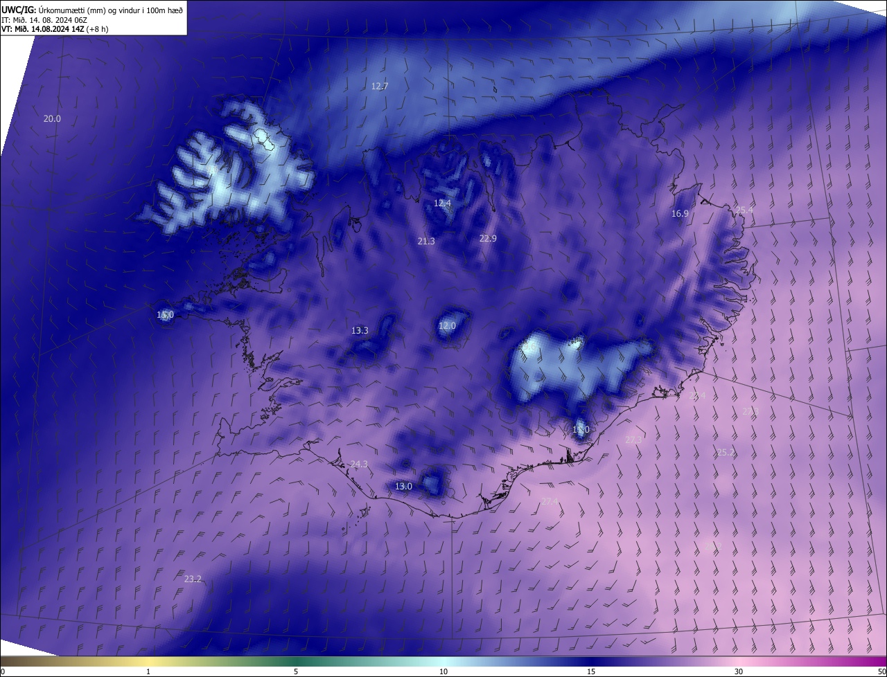Click the 1 tick on the color scale
Viewport: 887px width, 677px height.
tap(148, 671)
